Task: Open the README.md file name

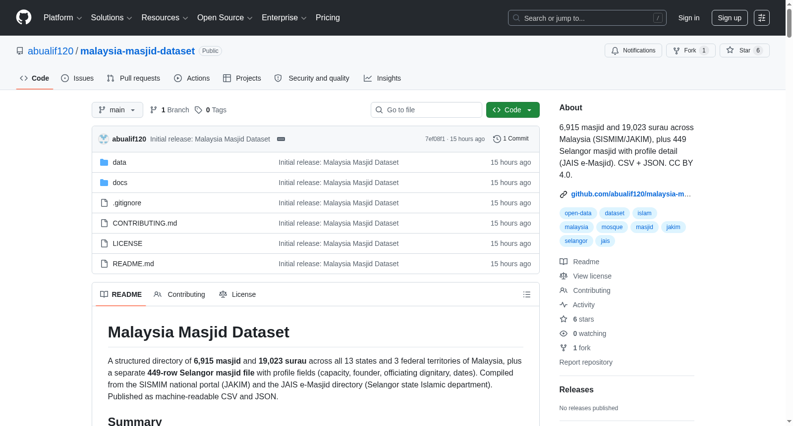Action: click(133, 264)
